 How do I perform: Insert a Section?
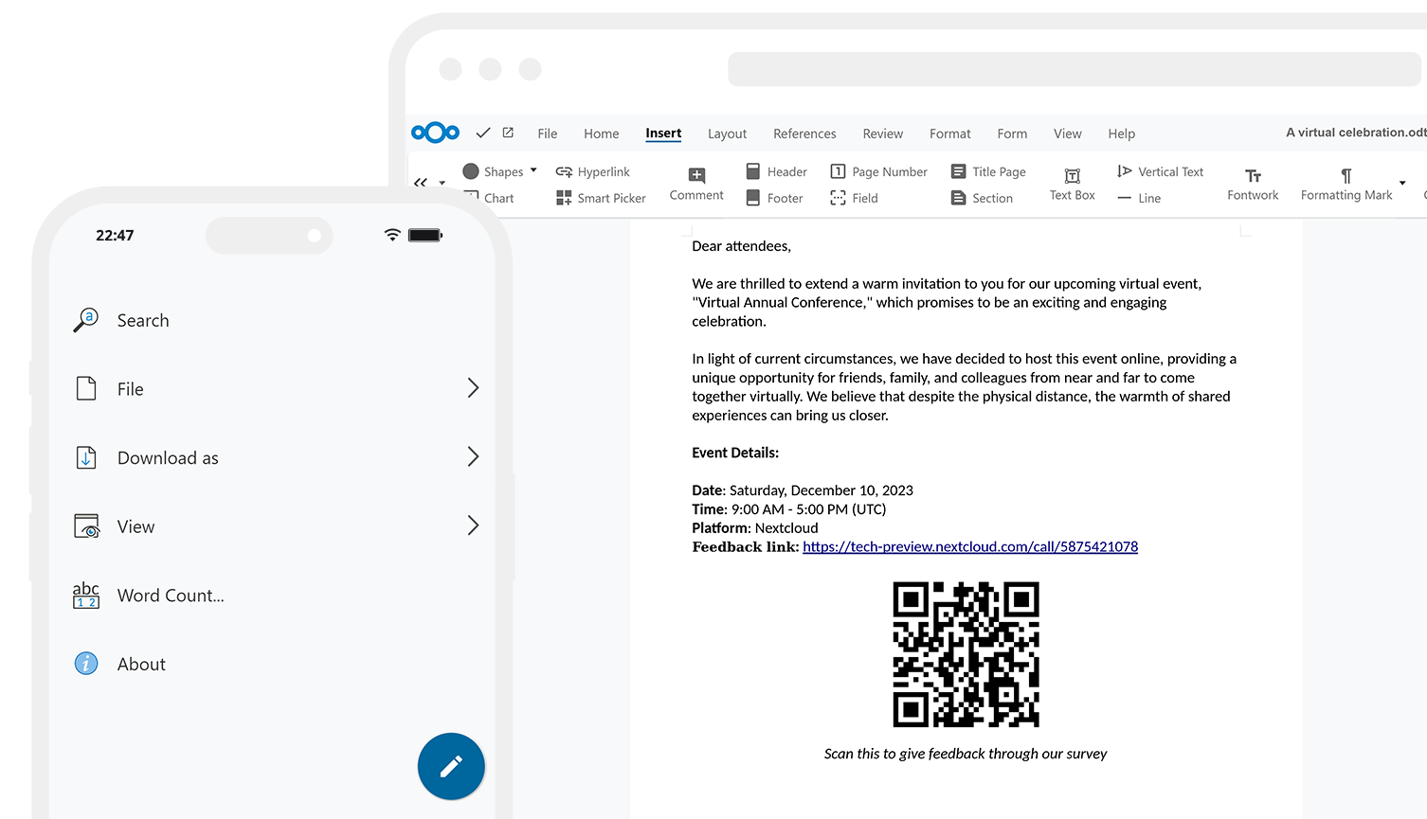tap(982, 197)
